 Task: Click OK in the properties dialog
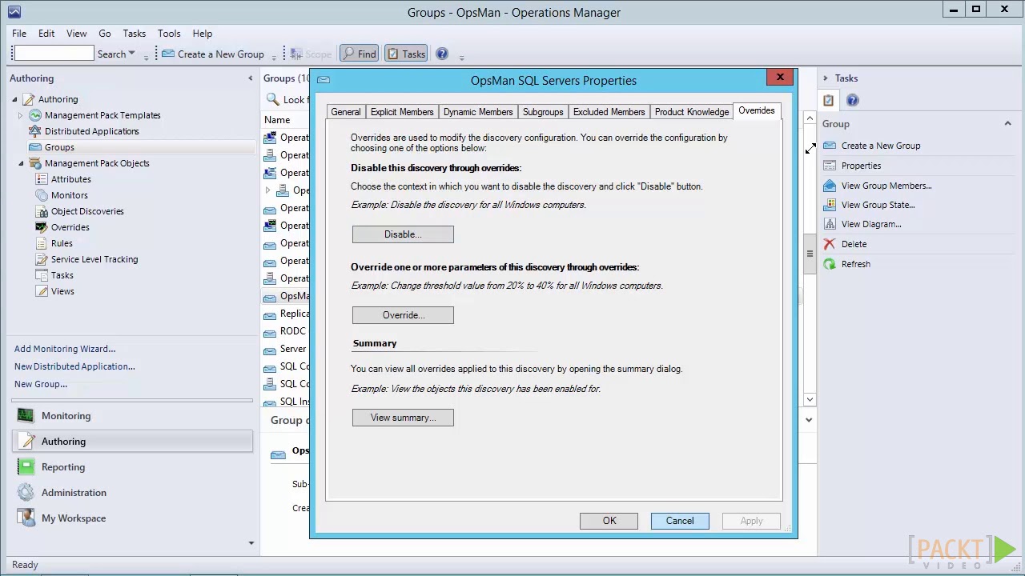coord(609,521)
